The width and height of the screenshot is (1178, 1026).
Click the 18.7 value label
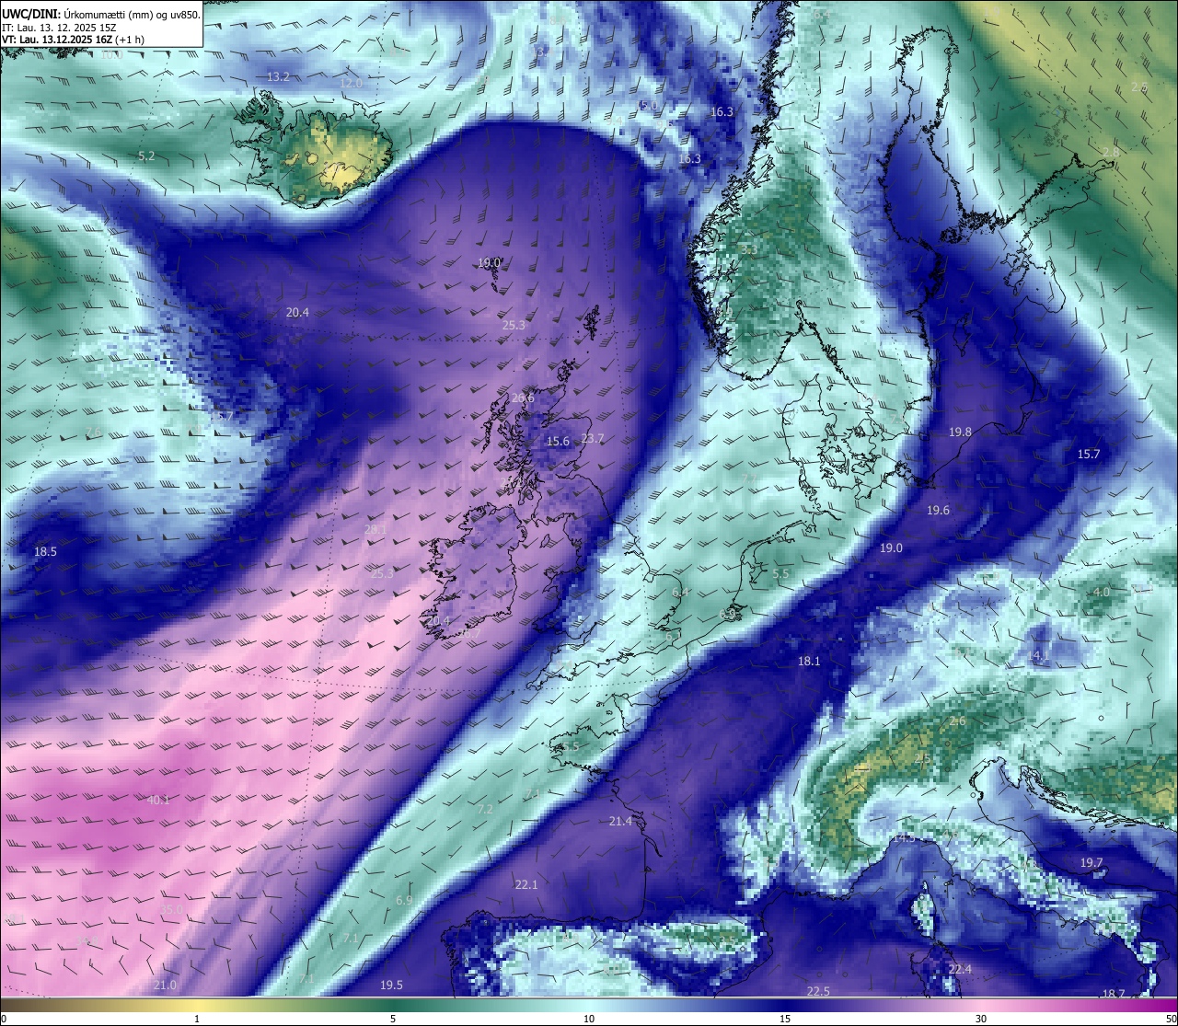click(x=1114, y=993)
